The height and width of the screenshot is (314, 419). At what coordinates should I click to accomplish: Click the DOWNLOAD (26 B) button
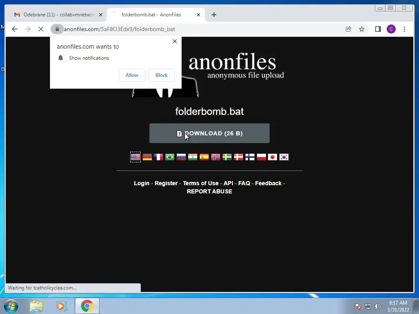tap(209, 133)
